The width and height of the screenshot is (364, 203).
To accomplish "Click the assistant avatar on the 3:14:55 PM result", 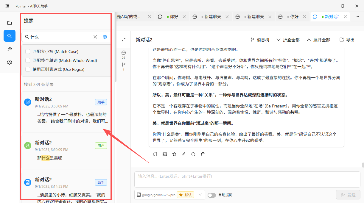I will (28, 182).
